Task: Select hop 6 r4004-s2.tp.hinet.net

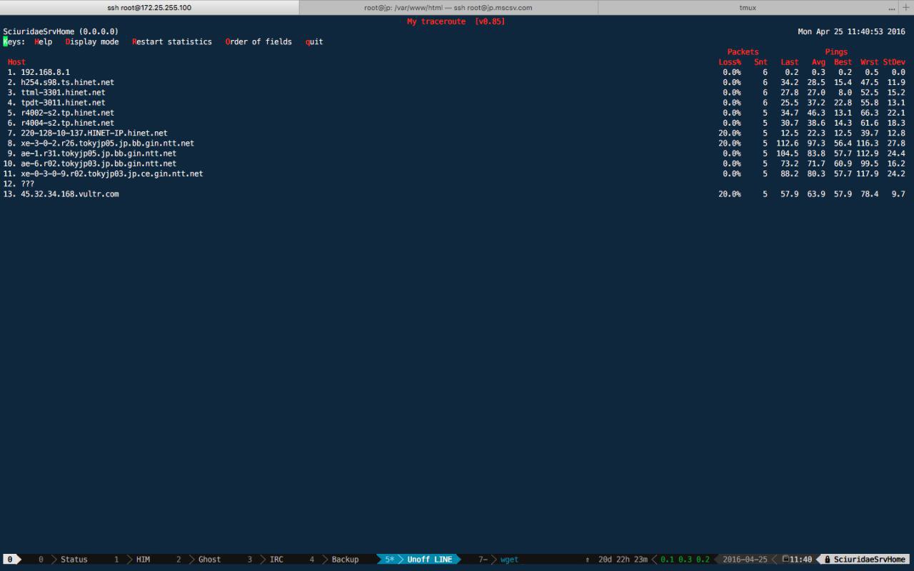Action: [67, 123]
